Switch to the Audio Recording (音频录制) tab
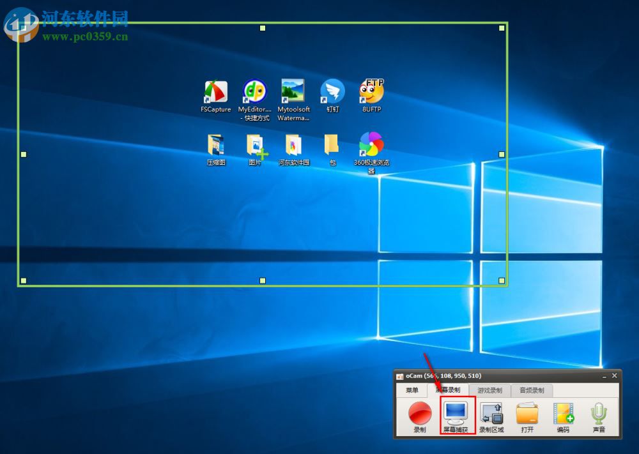 tap(532, 391)
